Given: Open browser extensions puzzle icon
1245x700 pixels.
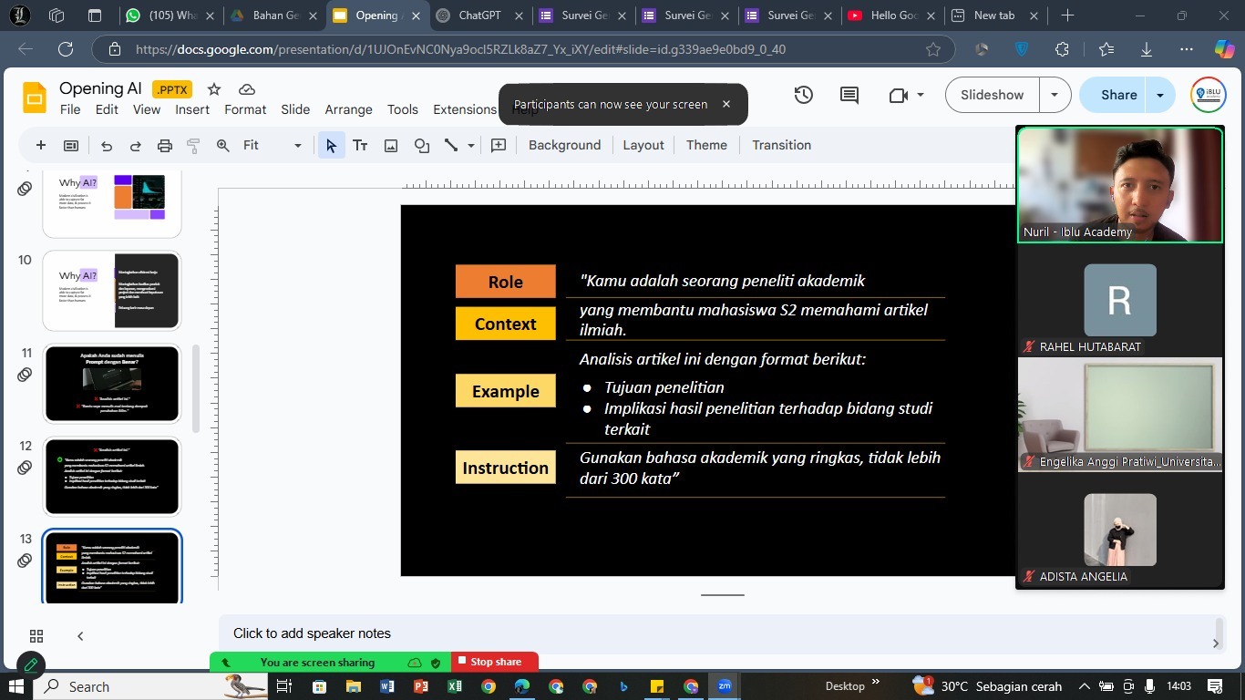Looking at the screenshot, I should [1062, 49].
